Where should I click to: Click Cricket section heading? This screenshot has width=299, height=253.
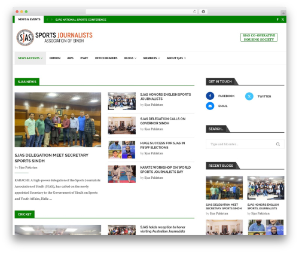[25, 214]
